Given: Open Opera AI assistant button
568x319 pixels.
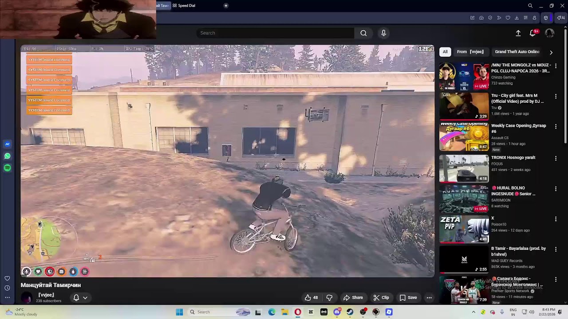Looking at the screenshot, I should tap(561, 18).
